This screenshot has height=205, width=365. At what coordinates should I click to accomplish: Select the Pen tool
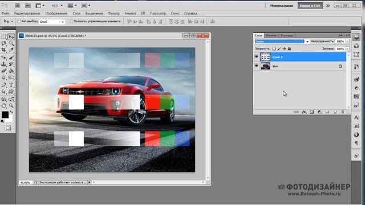click(x=4, y=85)
